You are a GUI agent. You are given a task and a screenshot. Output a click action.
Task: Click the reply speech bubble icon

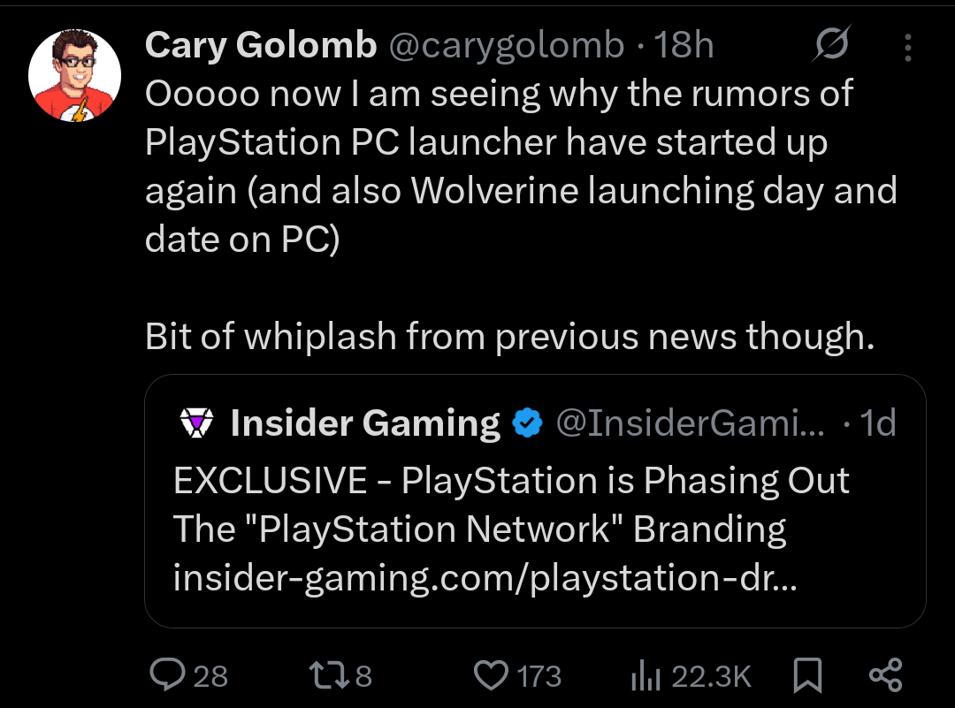[x=167, y=676]
